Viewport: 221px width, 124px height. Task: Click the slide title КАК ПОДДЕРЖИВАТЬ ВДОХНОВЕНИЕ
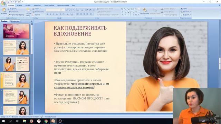click(80, 31)
